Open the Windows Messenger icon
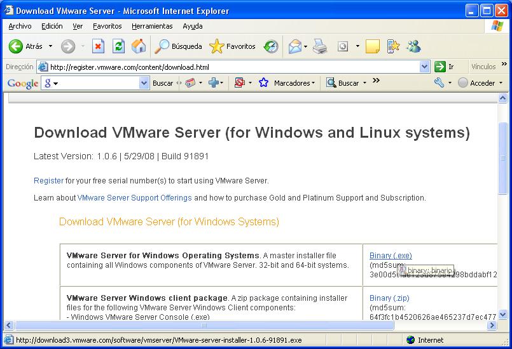Image resolution: width=512 pixels, height=349 pixels. pyautogui.click(x=414, y=46)
